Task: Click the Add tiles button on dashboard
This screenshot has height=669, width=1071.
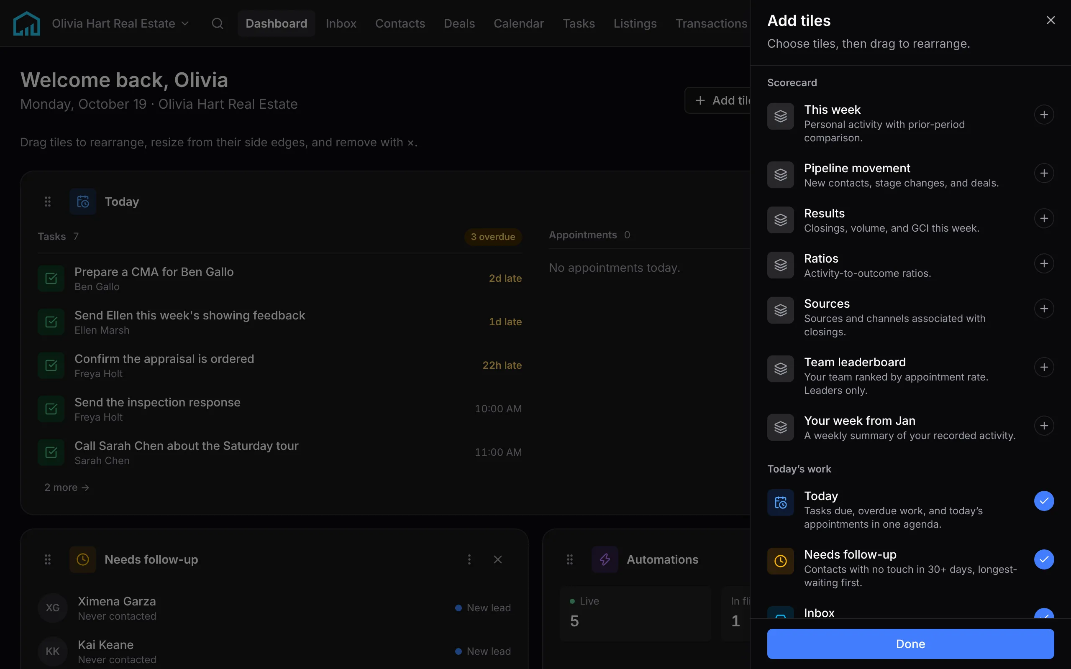Action: tap(717, 100)
